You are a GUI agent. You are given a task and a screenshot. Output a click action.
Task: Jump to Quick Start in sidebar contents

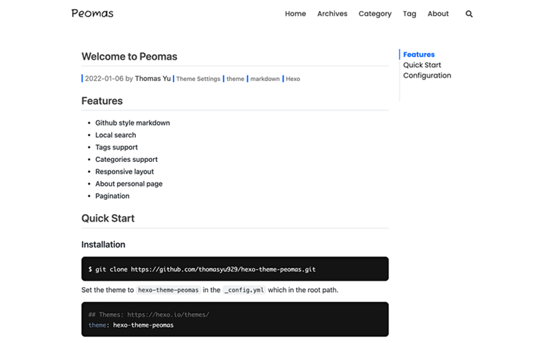click(x=422, y=65)
